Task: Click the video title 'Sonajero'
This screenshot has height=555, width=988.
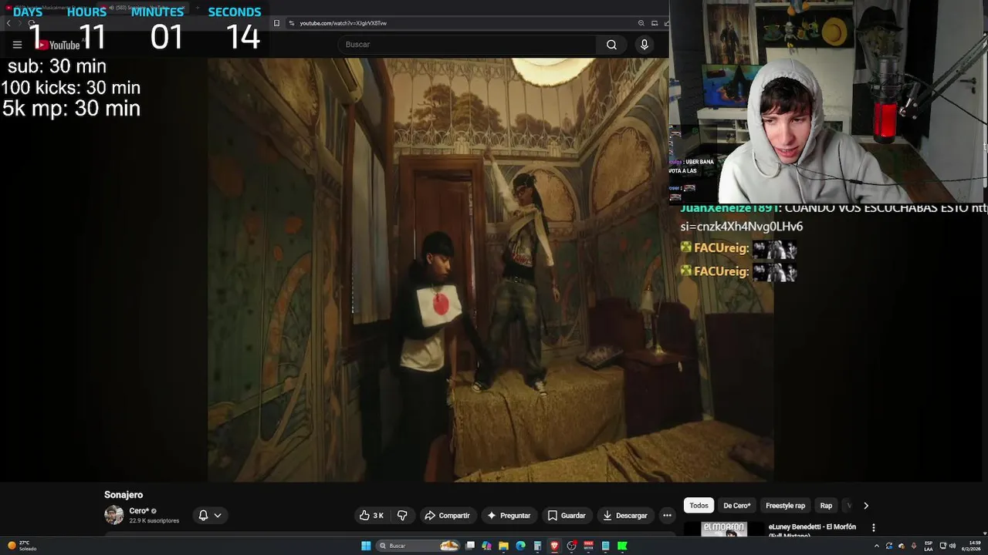Action: [x=123, y=495]
